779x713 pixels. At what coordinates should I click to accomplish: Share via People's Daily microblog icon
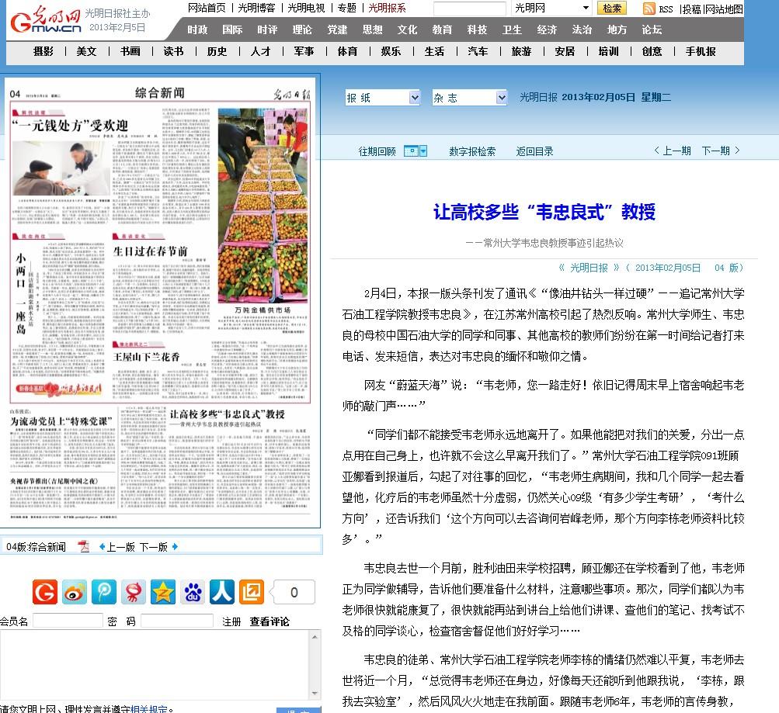[x=222, y=592]
